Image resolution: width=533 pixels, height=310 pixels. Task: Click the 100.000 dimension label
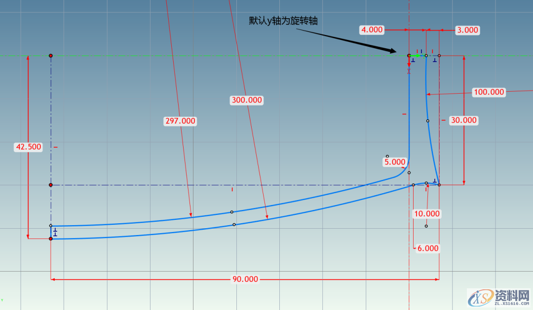[488, 92]
